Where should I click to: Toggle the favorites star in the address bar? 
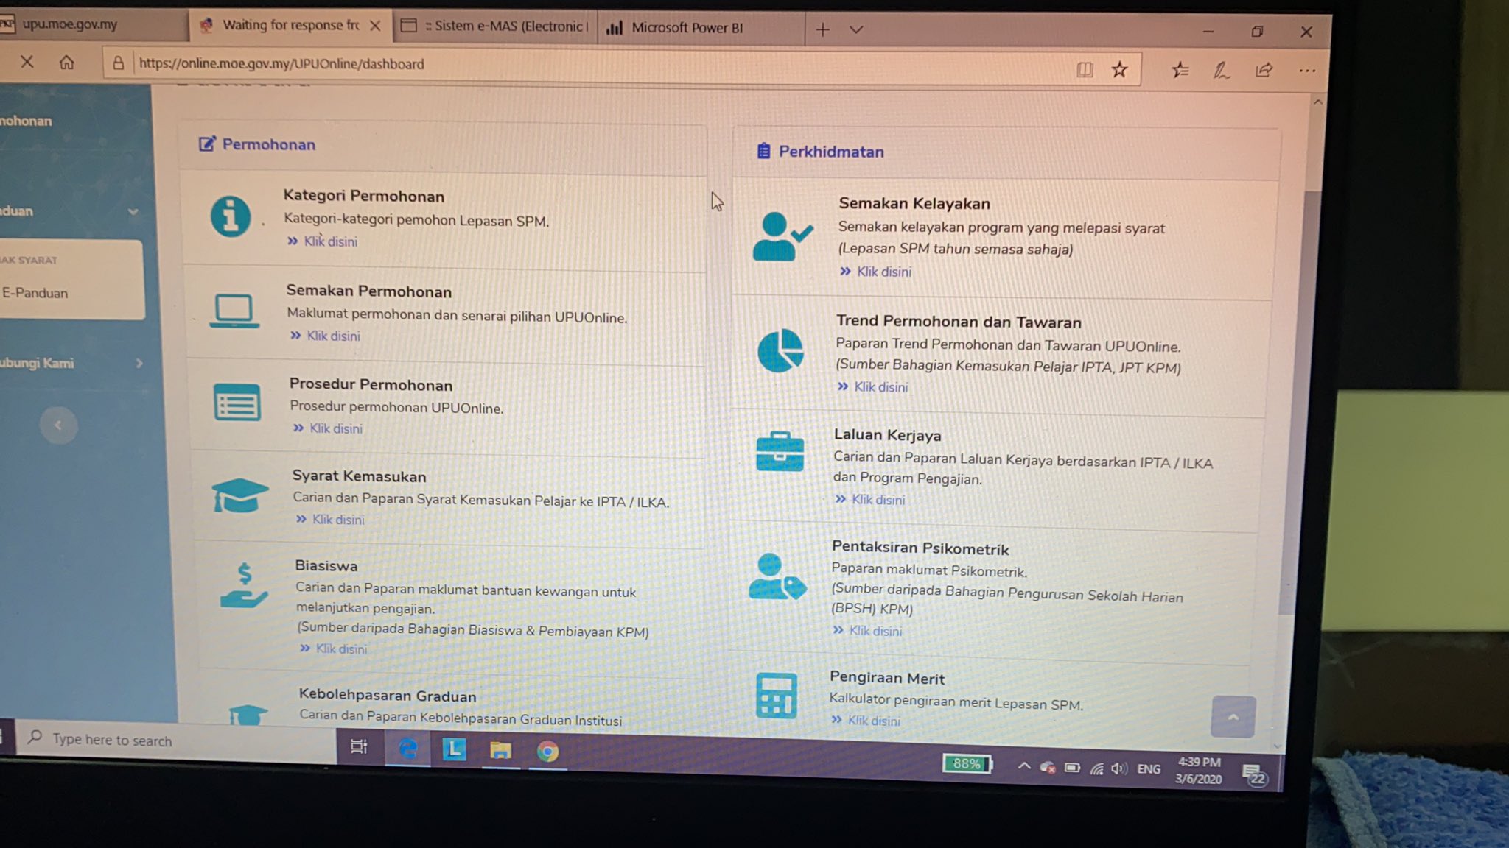1119,68
